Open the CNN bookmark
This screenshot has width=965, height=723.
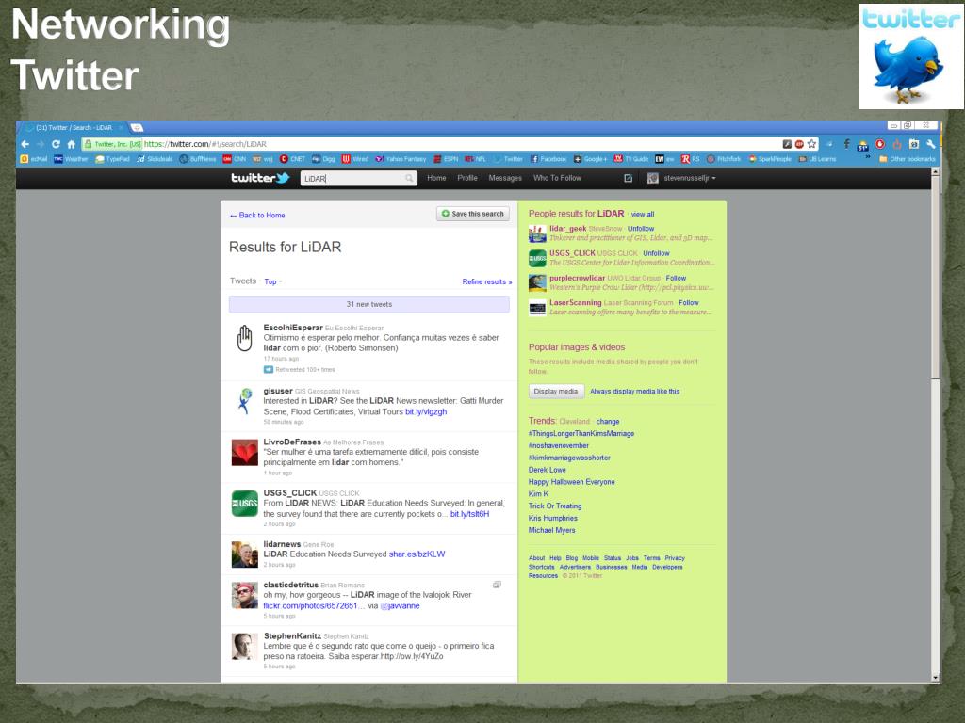point(235,159)
